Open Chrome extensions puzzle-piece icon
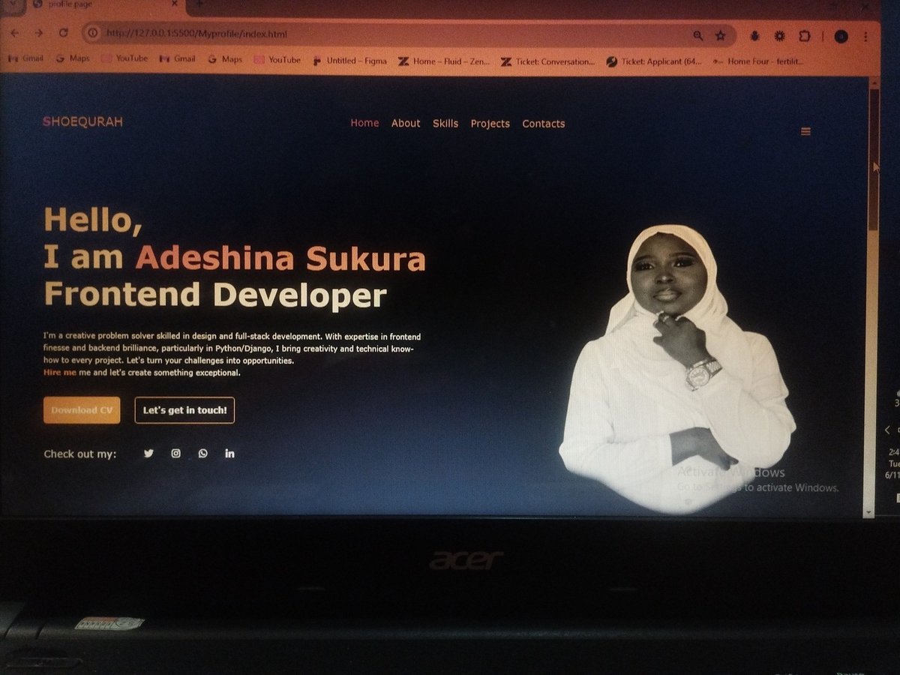 (x=804, y=34)
